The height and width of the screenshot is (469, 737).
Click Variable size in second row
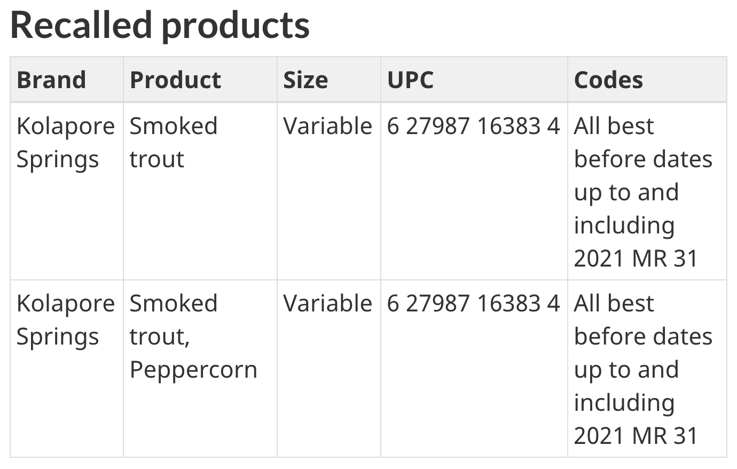click(x=327, y=304)
